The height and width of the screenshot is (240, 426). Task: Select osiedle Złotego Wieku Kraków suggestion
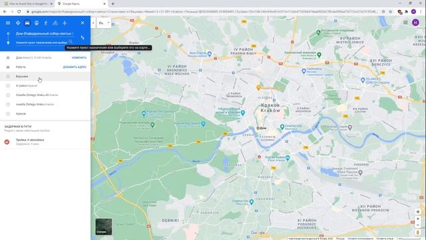tap(45, 104)
